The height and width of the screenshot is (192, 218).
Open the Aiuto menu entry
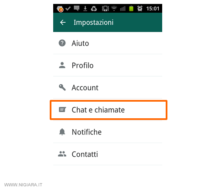(x=108, y=43)
